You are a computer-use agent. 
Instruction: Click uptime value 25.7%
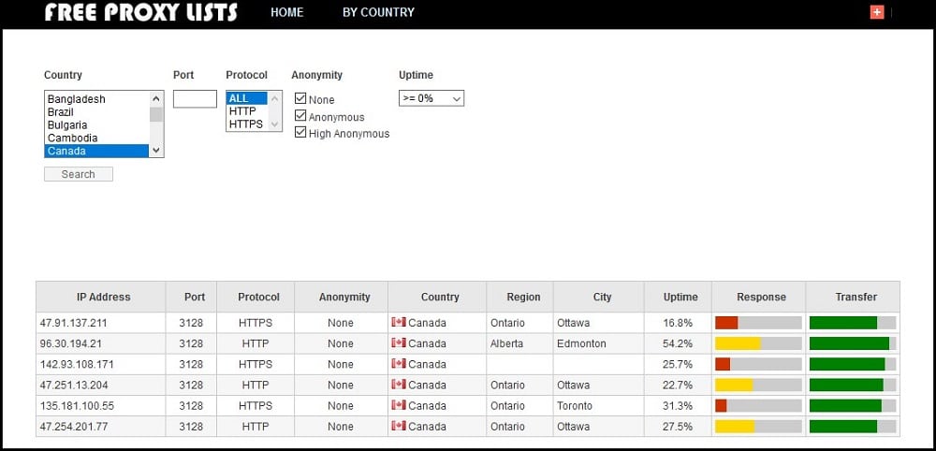678,364
